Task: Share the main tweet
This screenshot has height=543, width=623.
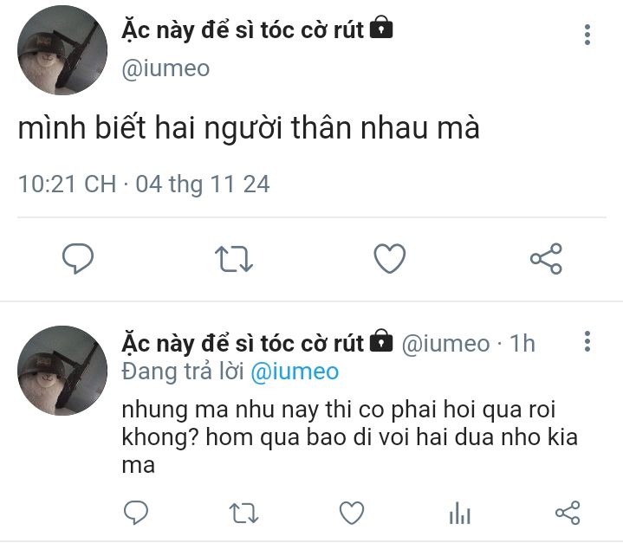Action: [547, 259]
